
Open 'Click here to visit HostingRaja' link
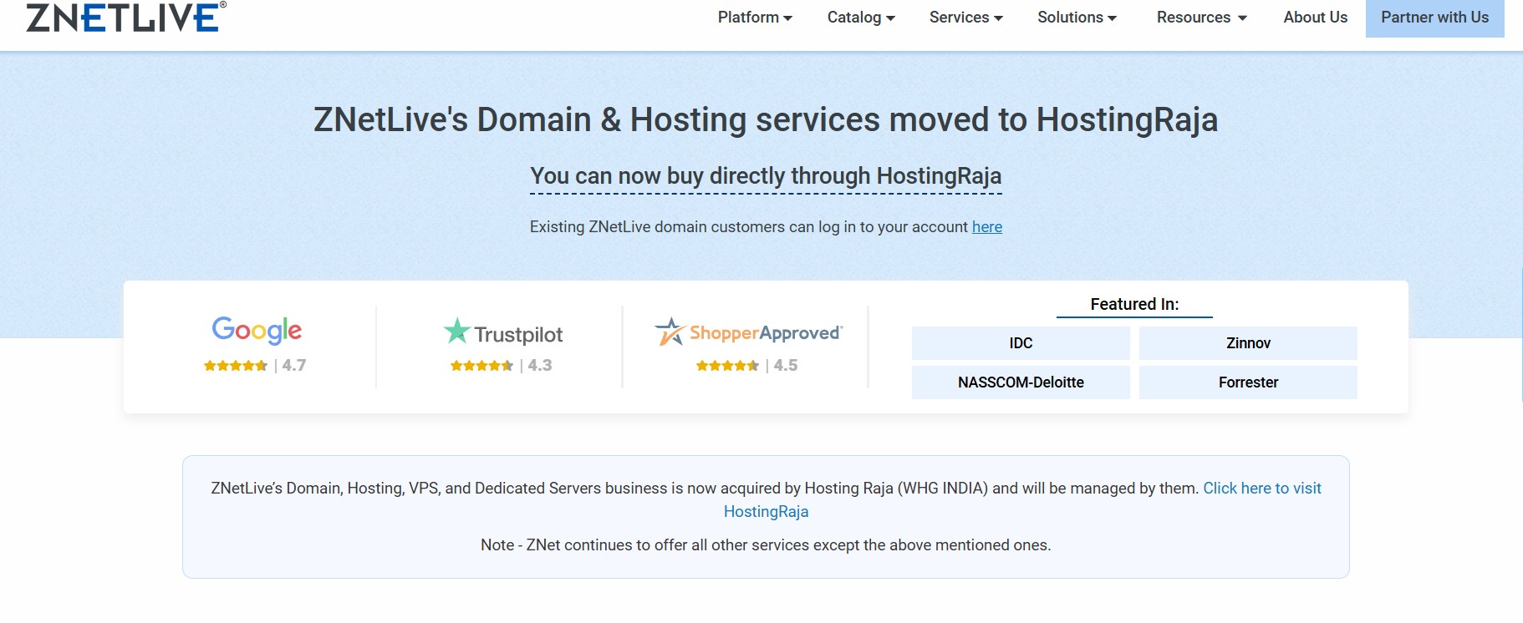click(x=1261, y=489)
